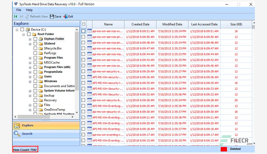Click the Search magnifying glass icon
Image resolution: width=267 pixels, height=154 pixels.
17,134
